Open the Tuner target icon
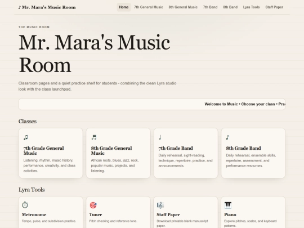 [x=93, y=205]
